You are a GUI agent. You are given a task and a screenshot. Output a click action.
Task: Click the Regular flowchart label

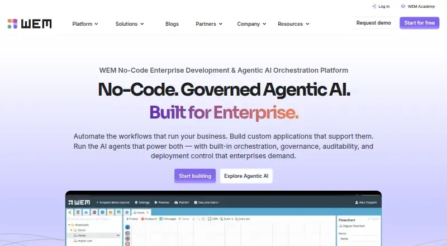click(352, 226)
